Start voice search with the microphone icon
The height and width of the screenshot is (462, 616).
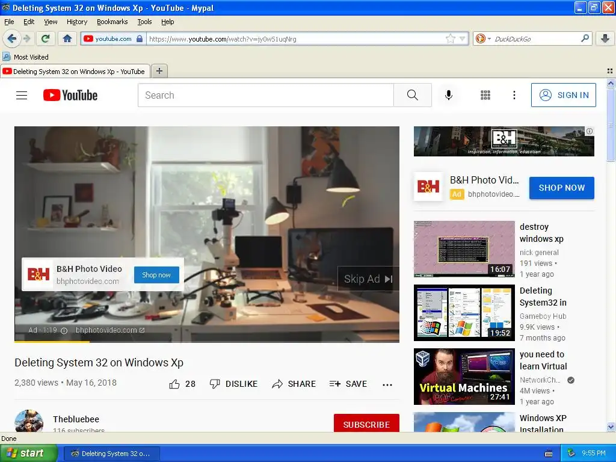pos(449,95)
